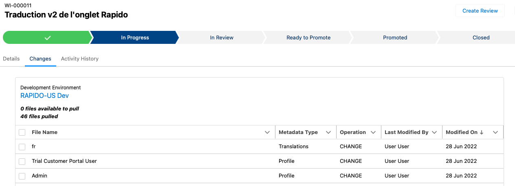
Task: Switch to the Activity History tab
Action: (80, 58)
